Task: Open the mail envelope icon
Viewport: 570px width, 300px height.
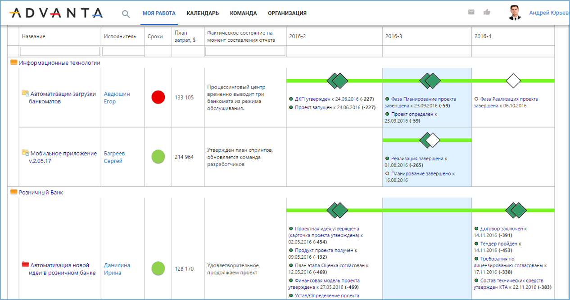Action: point(471,12)
